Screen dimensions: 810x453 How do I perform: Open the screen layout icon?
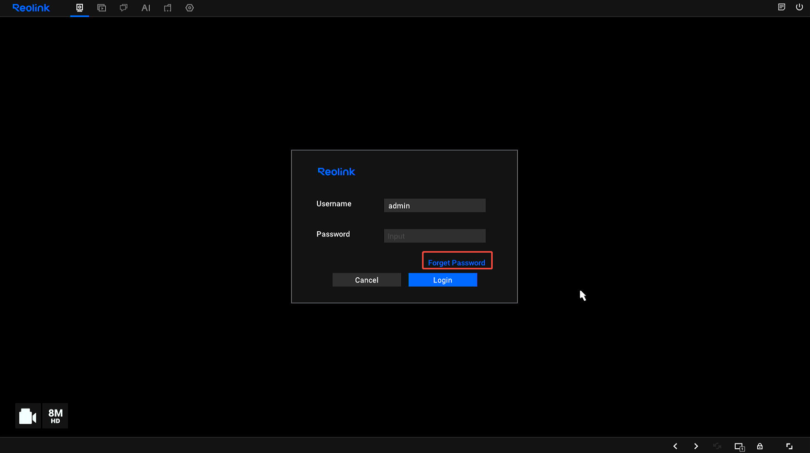pyautogui.click(x=739, y=447)
